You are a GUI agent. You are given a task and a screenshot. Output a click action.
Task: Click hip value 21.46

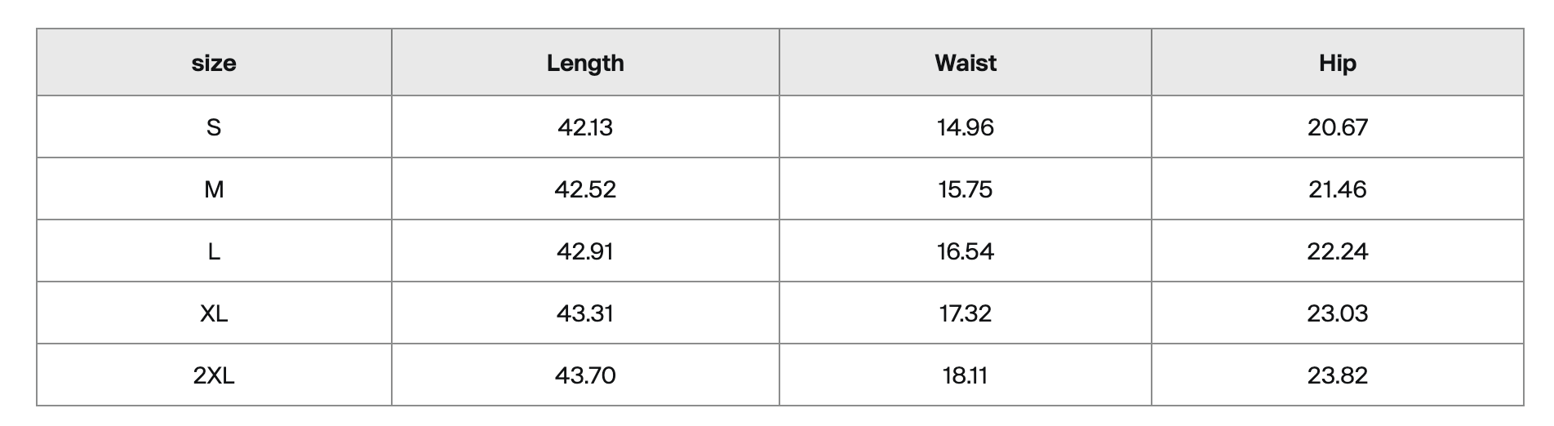coord(1338,189)
